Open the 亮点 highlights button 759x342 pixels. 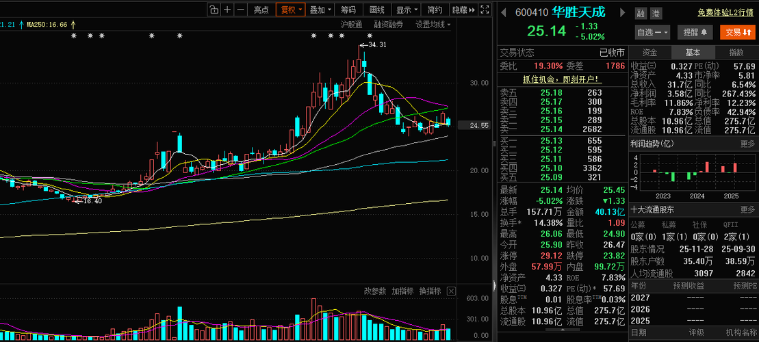tap(261, 9)
